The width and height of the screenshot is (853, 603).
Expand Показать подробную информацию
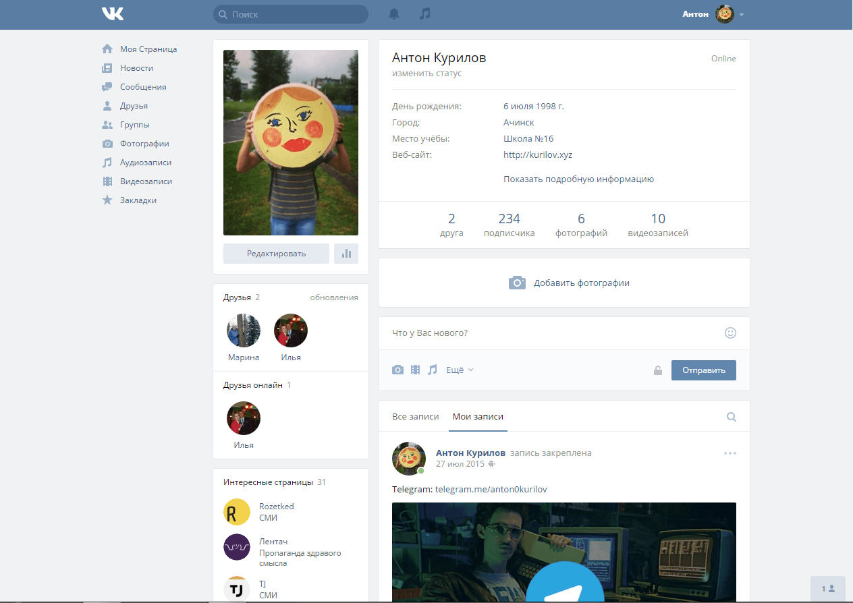pyautogui.click(x=578, y=179)
